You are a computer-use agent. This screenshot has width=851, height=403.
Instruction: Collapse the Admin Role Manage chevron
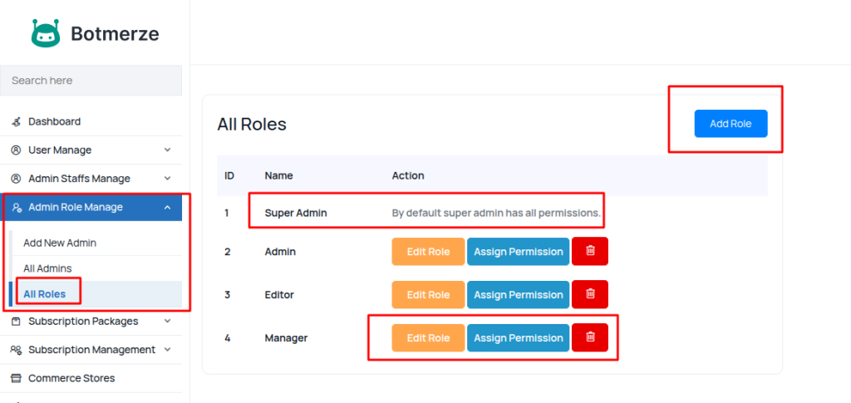167,208
